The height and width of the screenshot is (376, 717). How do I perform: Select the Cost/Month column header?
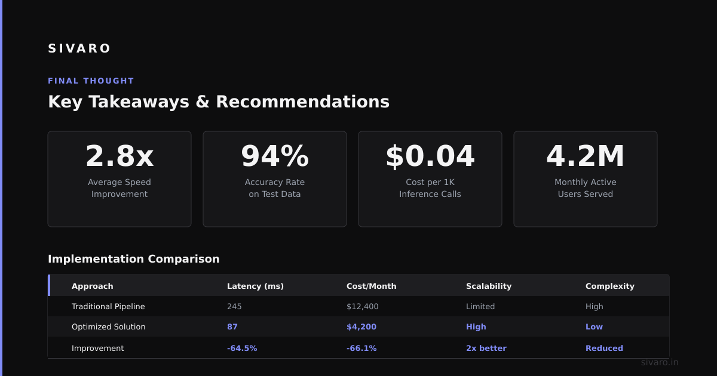tap(372, 286)
